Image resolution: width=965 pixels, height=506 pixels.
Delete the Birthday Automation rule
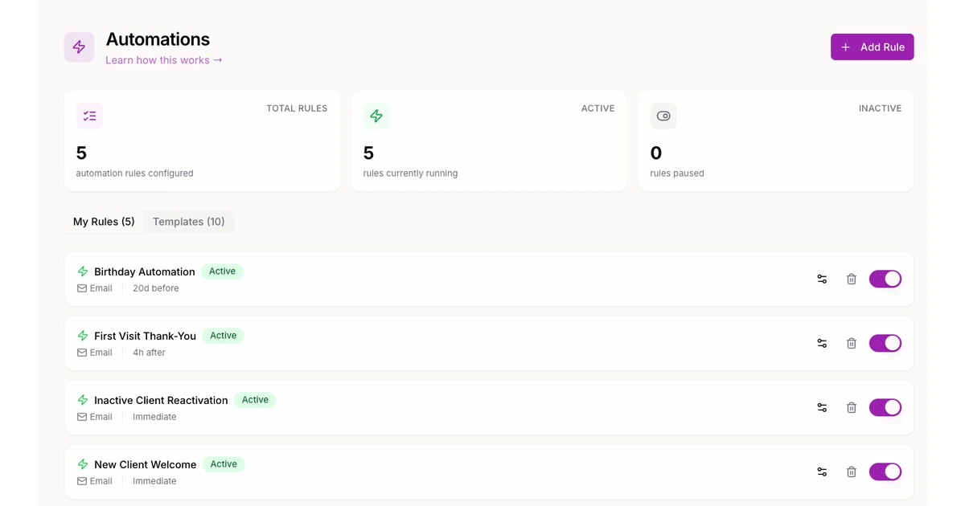pos(851,280)
